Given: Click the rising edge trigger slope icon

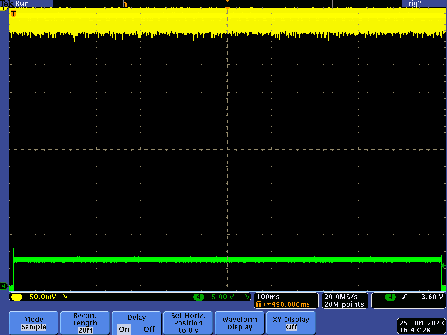Looking at the screenshot, I should pyautogui.click(x=404, y=297).
